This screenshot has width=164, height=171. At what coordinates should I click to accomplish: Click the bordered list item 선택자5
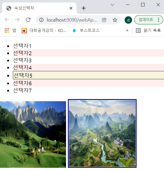point(88,75)
